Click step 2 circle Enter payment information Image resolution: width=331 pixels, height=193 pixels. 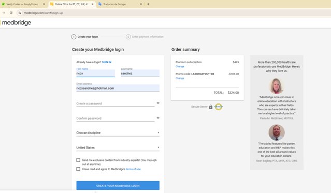click(128, 37)
